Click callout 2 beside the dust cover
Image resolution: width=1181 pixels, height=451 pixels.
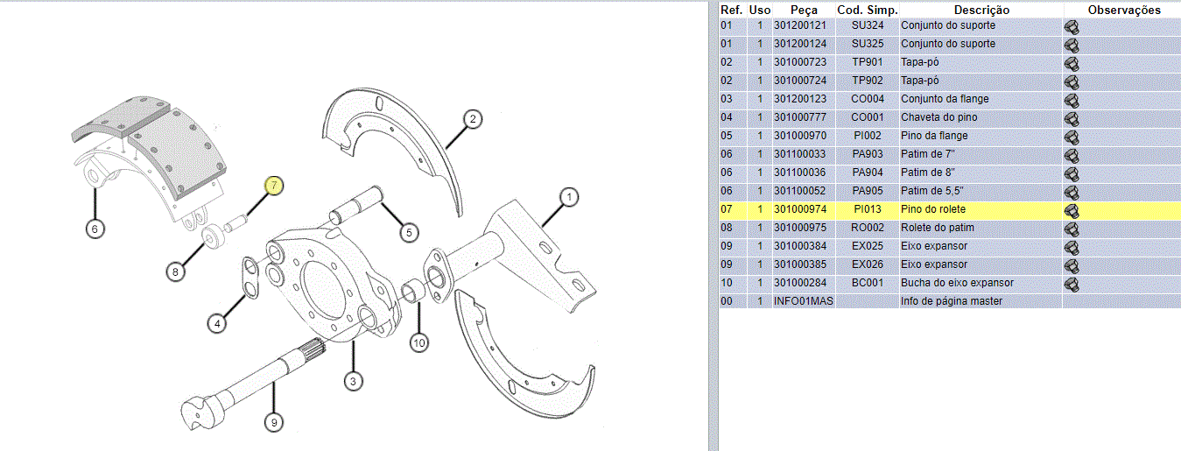tap(472, 120)
